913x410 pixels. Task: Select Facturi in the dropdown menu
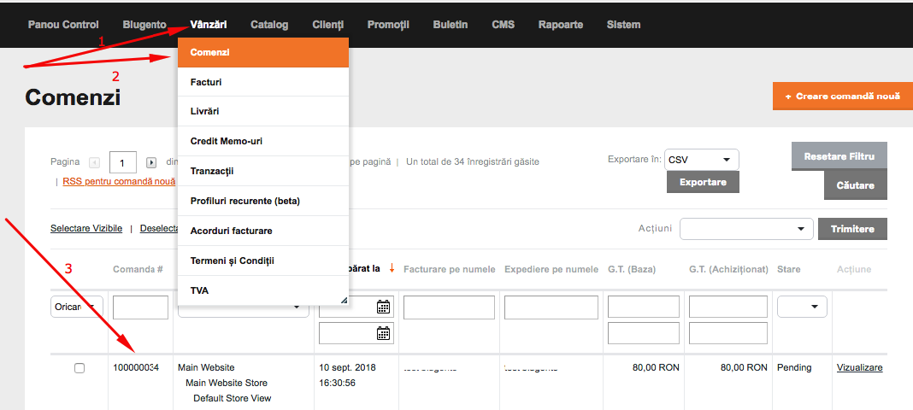263,83
